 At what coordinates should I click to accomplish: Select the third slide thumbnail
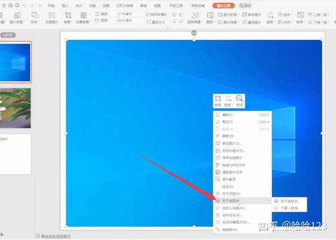[x=15, y=154]
